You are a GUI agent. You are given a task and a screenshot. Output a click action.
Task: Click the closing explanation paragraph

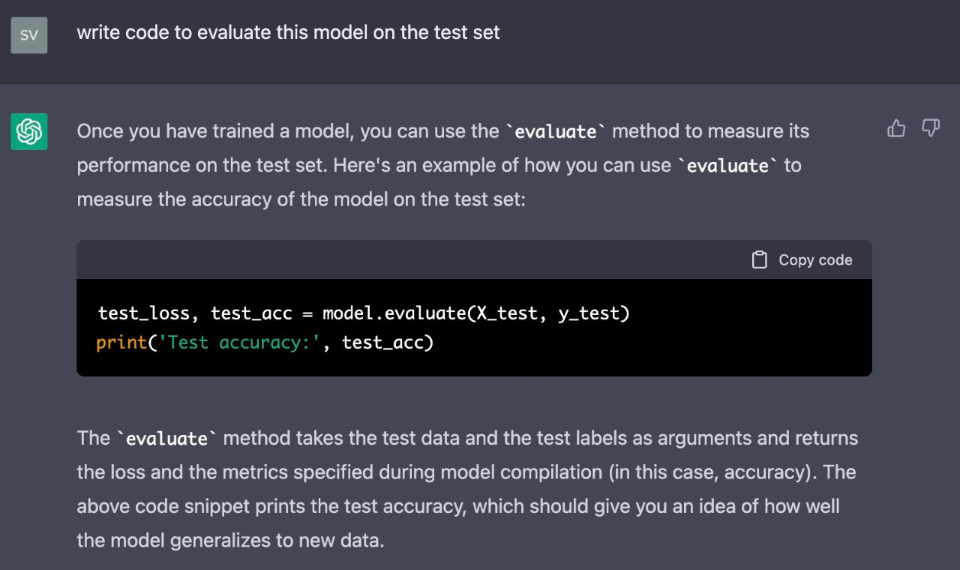(467, 488)
